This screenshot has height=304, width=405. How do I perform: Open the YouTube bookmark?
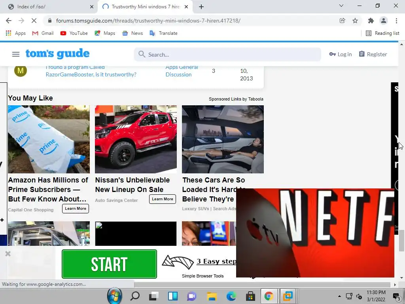[x=74, y=33]
